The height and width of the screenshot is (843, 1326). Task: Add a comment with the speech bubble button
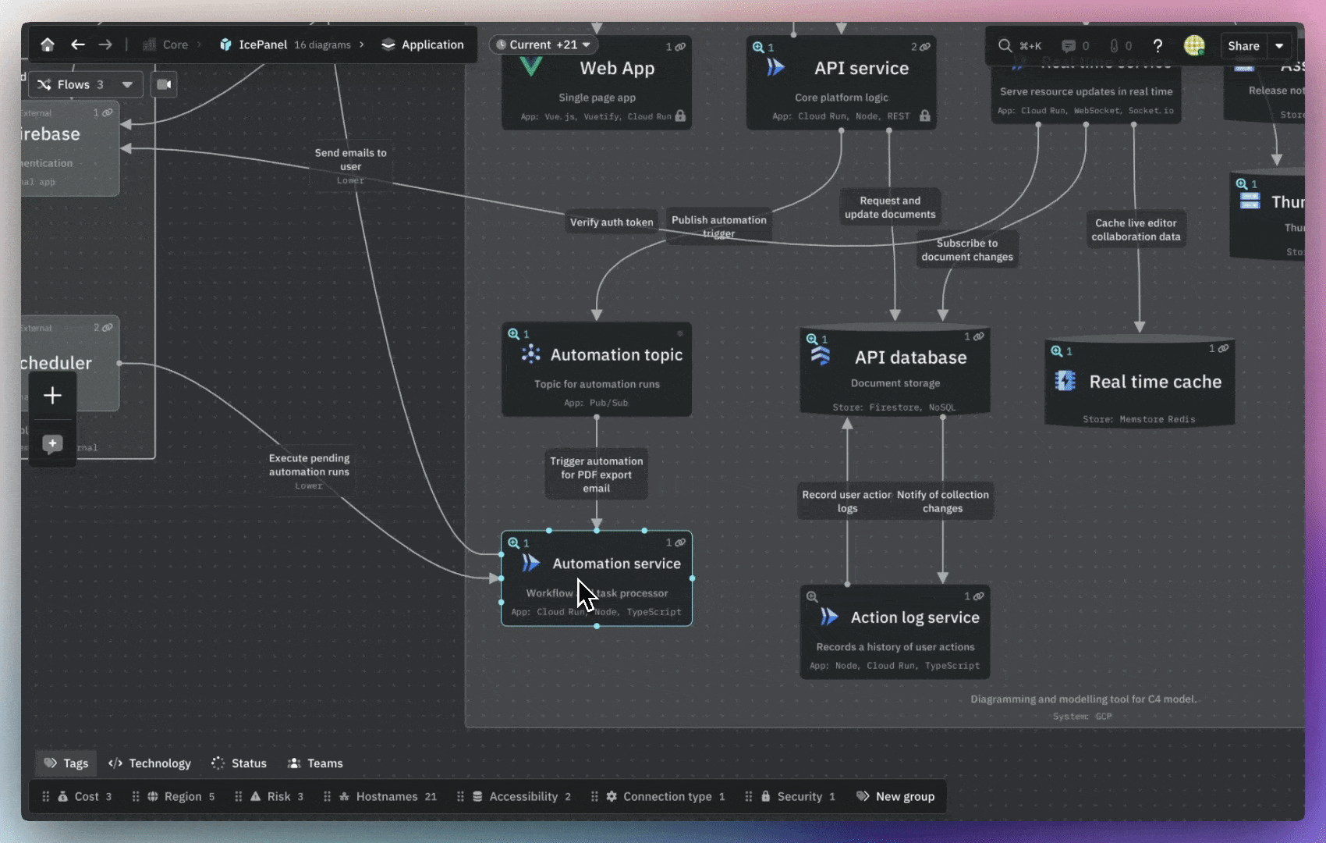pos(52,444)
